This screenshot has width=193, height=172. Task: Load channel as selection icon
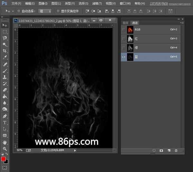[x=154, y=150]
